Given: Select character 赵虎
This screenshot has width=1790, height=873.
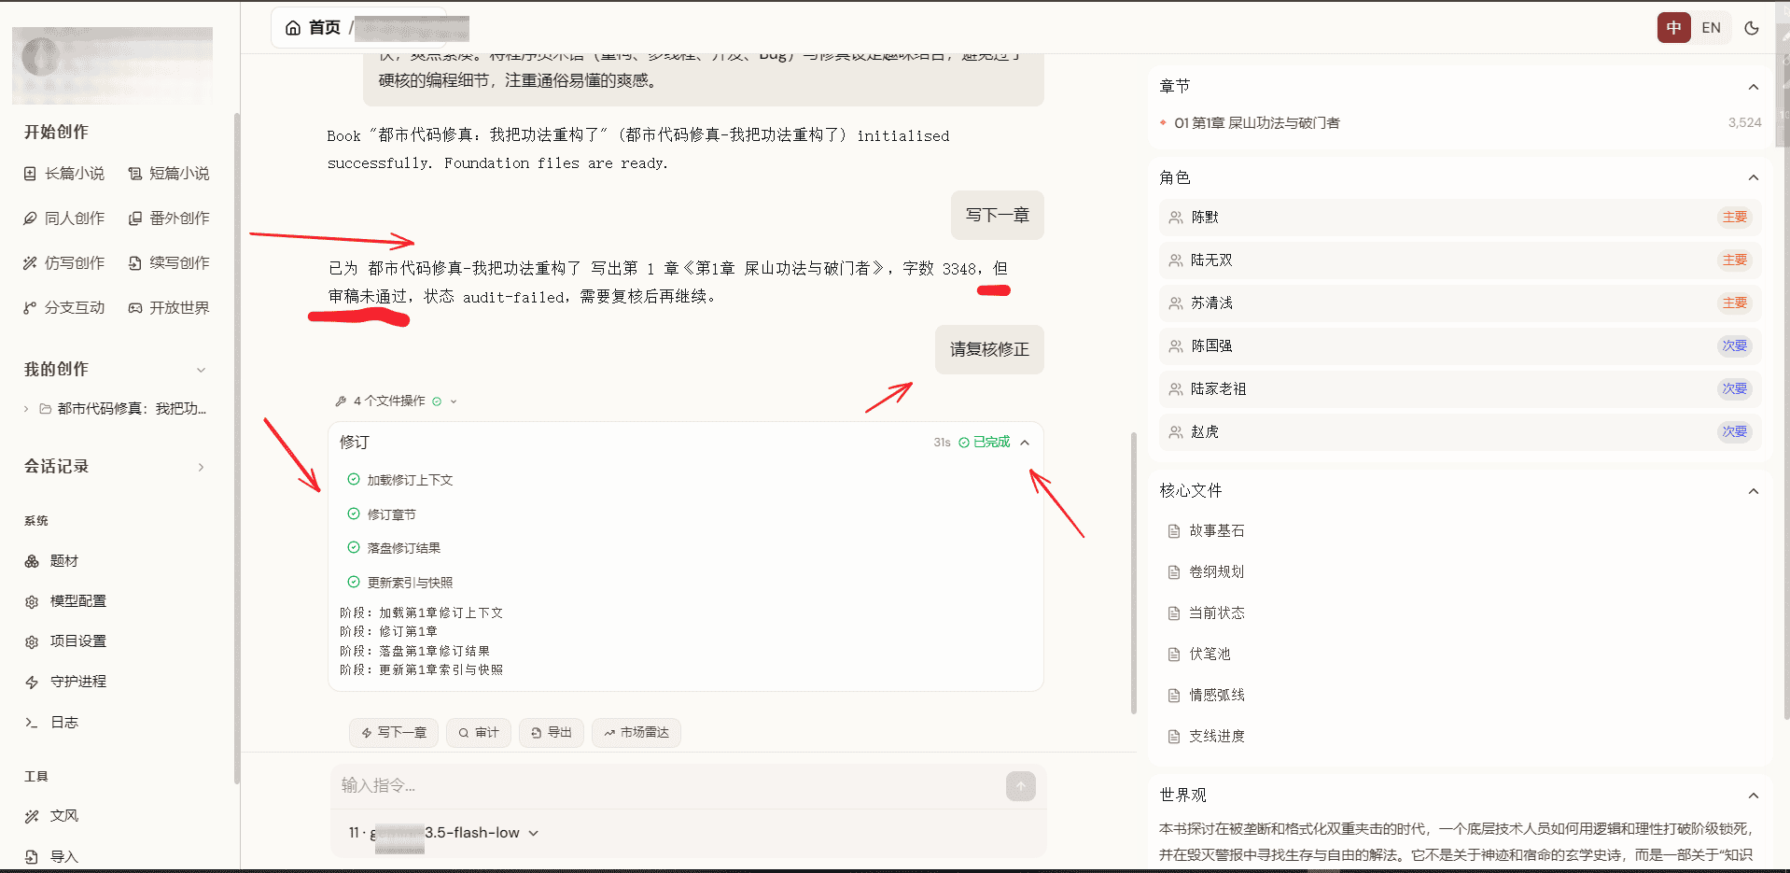Looking at the screenshot, I should [1460, 432].
